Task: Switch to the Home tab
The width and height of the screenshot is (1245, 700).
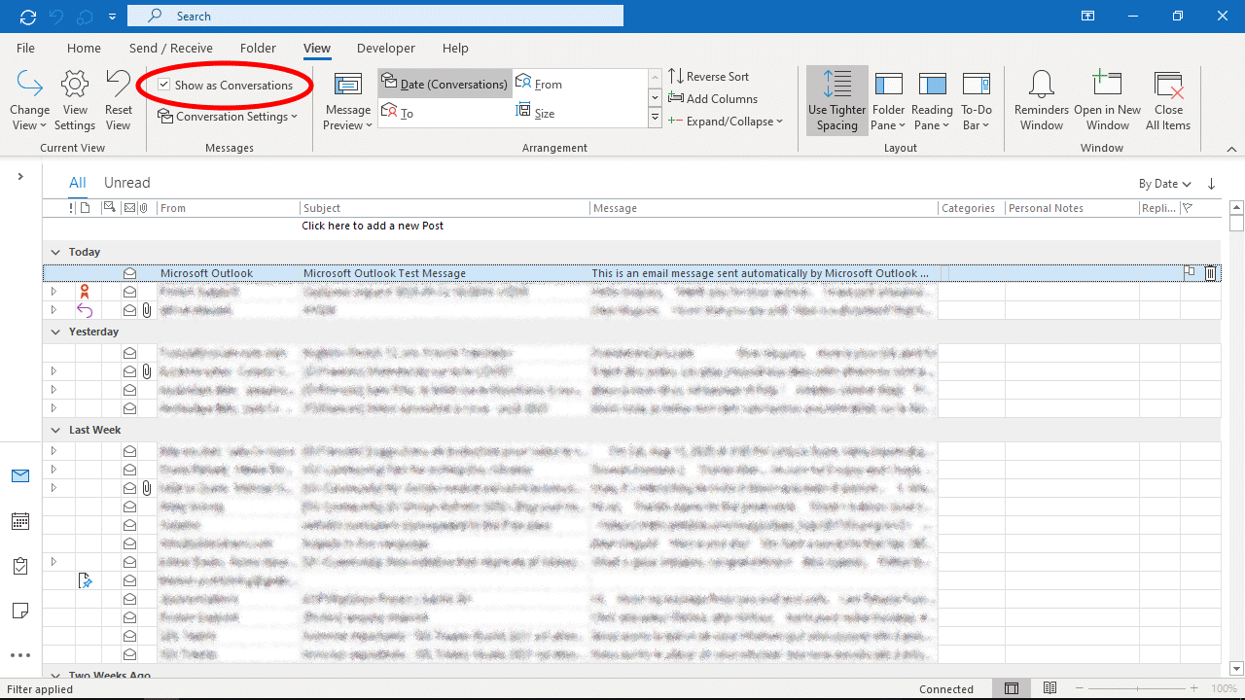Action: click(x=84, y=48)
